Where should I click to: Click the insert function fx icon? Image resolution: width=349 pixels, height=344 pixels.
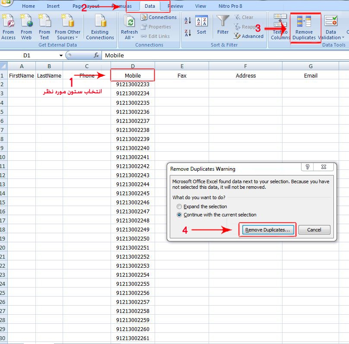(96, 55)
